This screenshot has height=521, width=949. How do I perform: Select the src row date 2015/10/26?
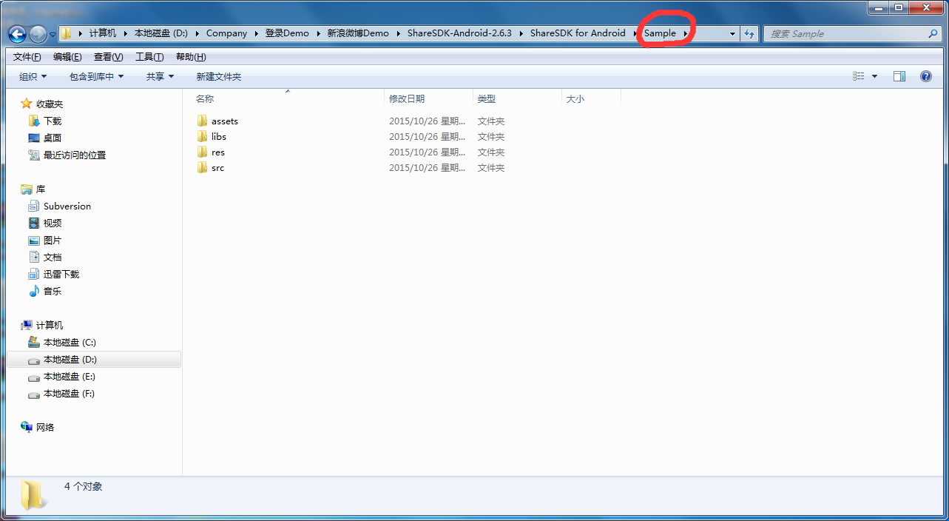427,168
